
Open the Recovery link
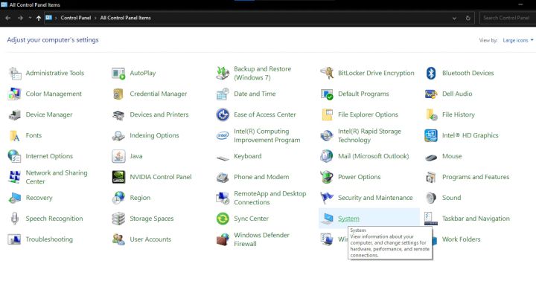pyautogui.click(x=39, y=198)
